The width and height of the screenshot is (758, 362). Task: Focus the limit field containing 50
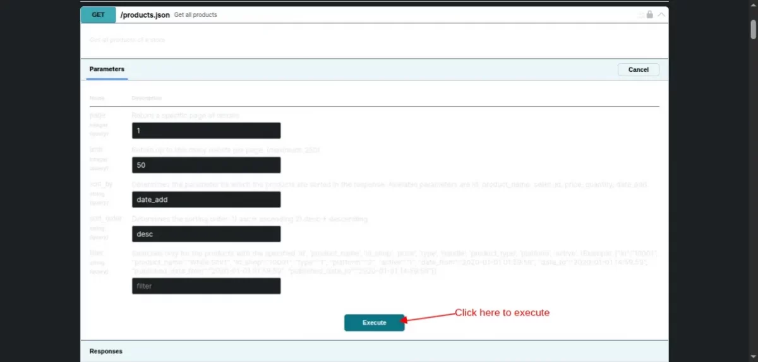[x=206, y=165]
